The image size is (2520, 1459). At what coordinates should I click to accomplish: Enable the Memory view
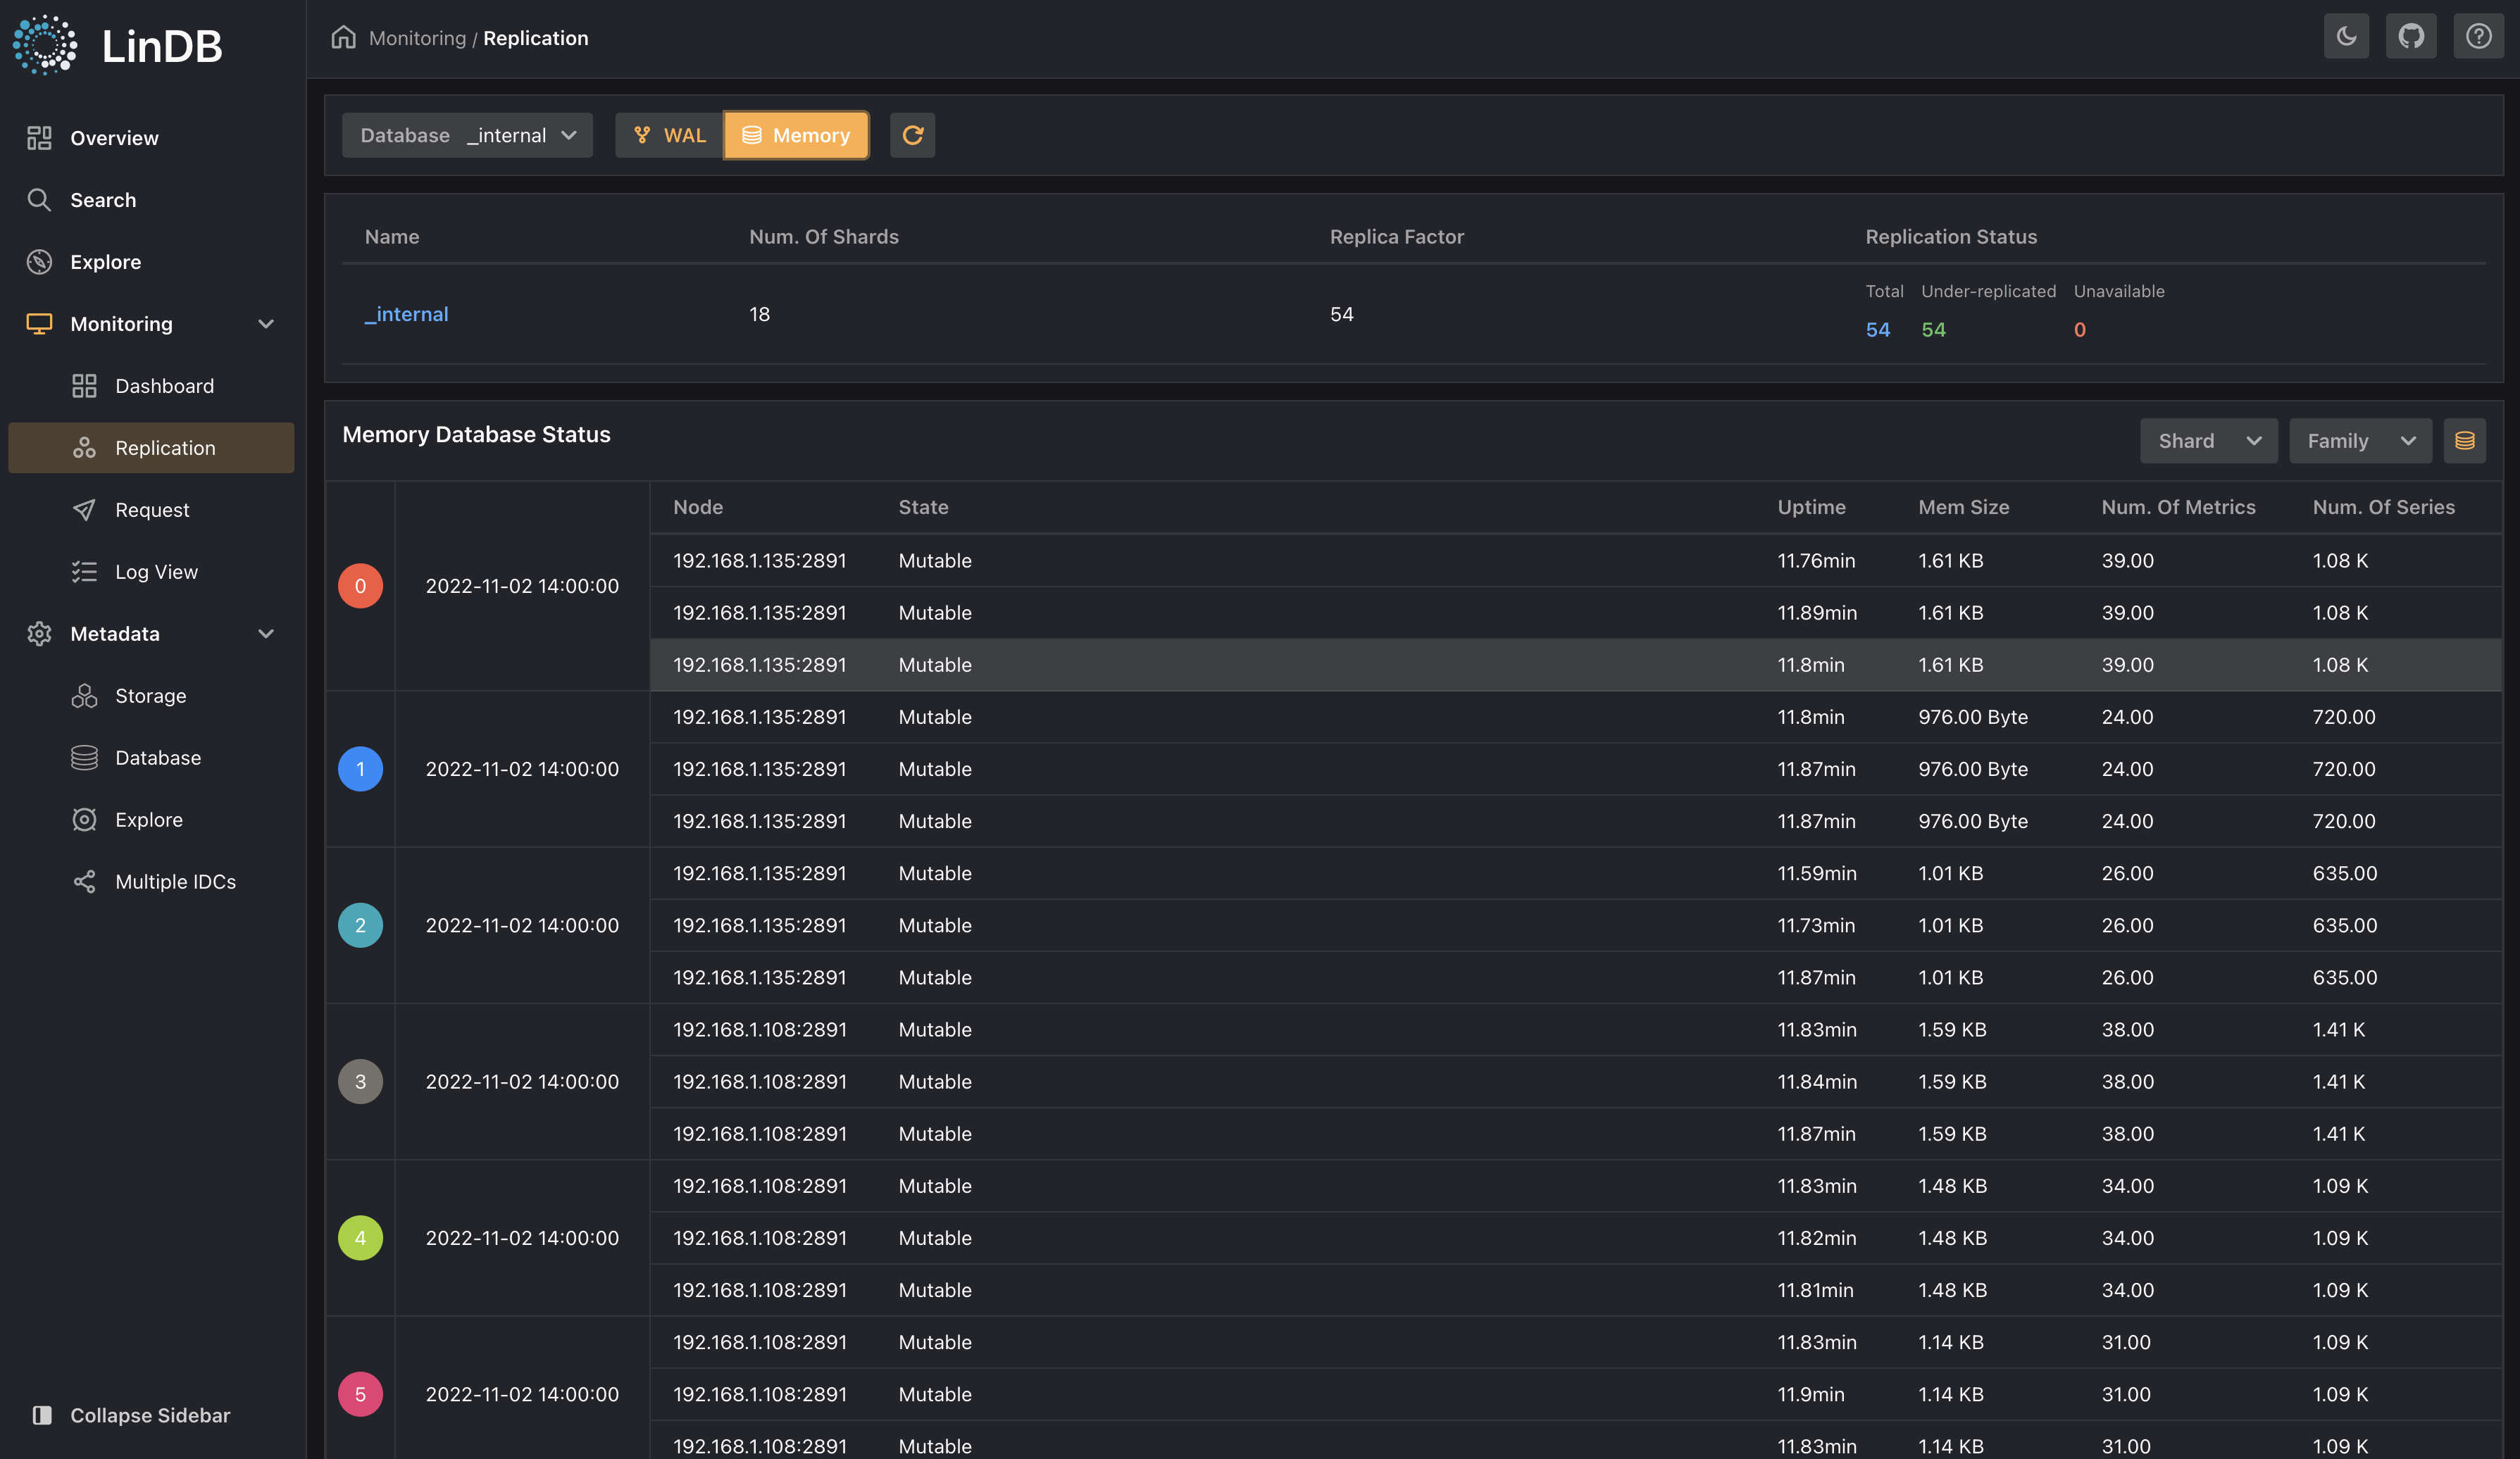click(796, 135)
